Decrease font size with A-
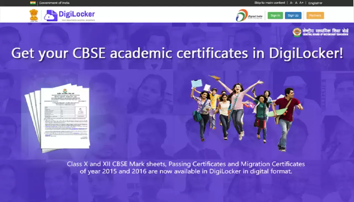Image resolution: width=354 pixels, height=202 pixels. [x=291, y=3]
